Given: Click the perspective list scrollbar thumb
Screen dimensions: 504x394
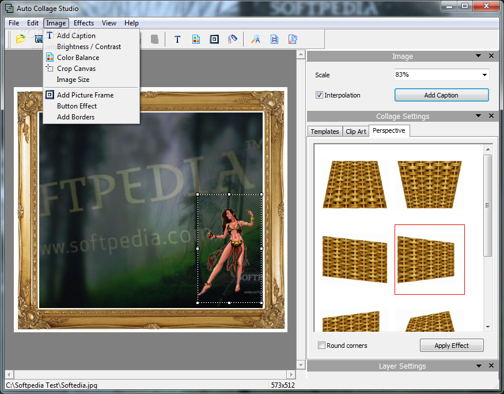Looking at the screenshot, I should pyautogui.click(x=488, y=205).
